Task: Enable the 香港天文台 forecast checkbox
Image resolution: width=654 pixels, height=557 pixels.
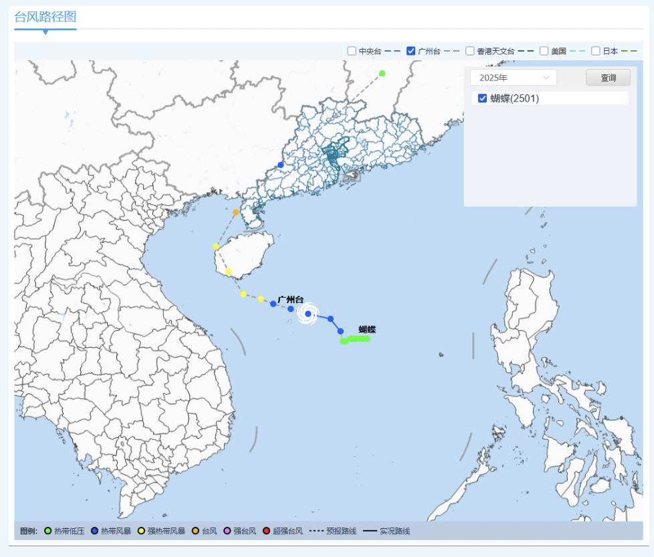Action: pyautogui.click(x=470, y=51)
